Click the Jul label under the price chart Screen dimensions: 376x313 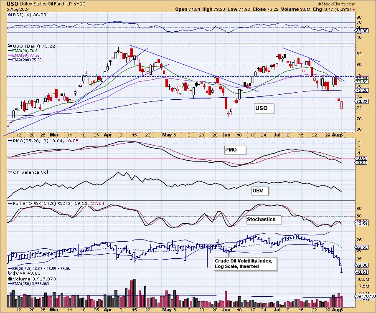[x=277, y=135]
